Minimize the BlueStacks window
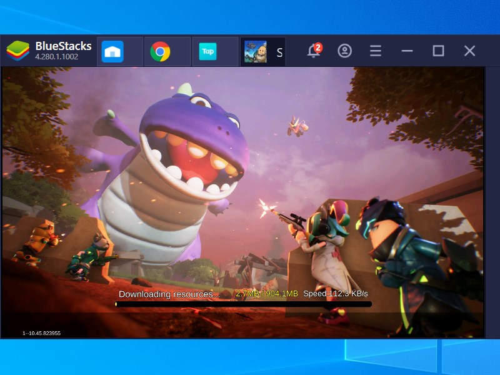This screenshot has width=500, height=375. pos(407,51)
